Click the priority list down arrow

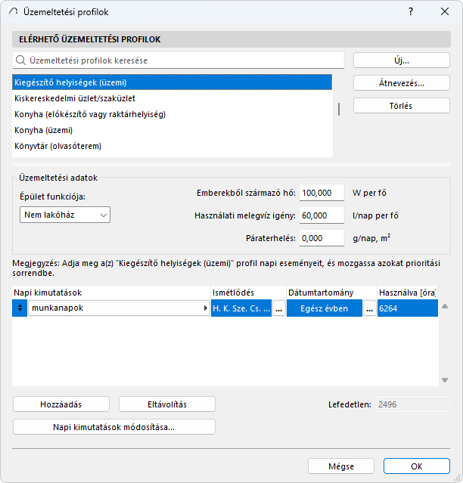446,381
